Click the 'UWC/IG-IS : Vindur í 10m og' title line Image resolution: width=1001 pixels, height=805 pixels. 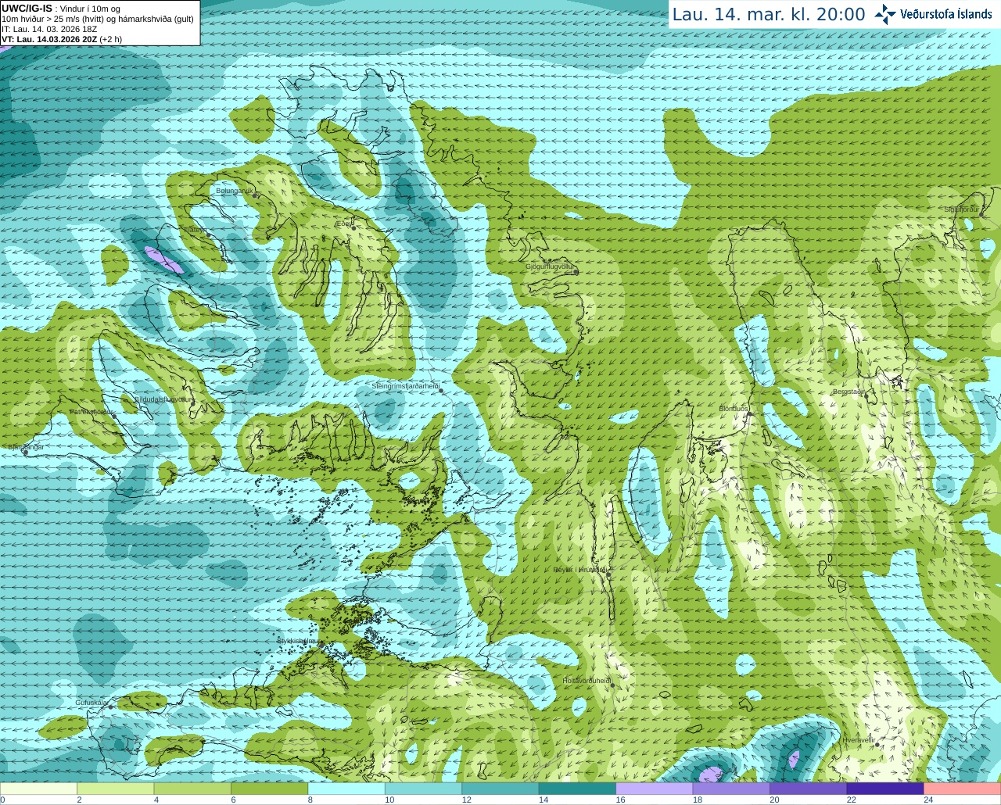pyautogui.click(x=61, y=9)
